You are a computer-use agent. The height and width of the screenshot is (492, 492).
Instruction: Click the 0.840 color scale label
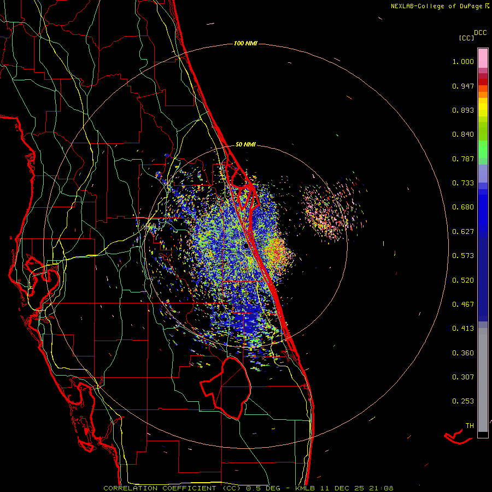(x=463, y=134)
